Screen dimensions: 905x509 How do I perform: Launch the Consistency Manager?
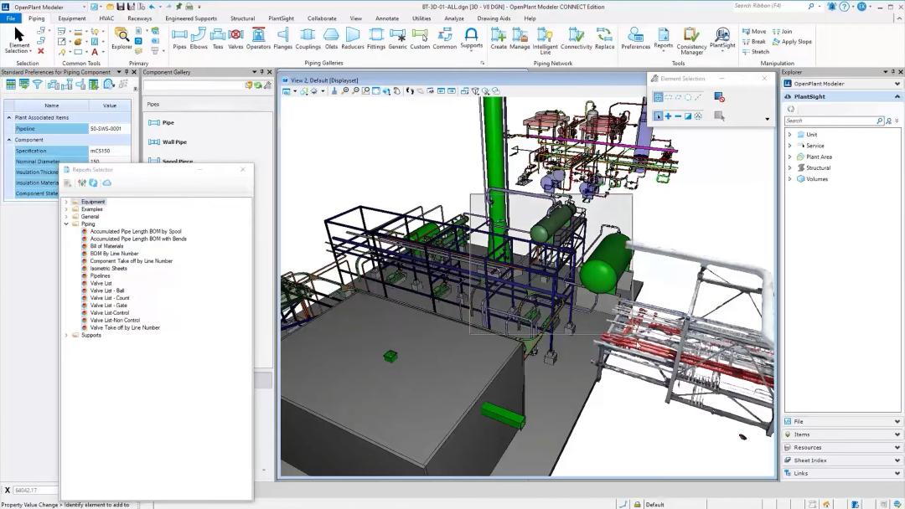tap(691, 41)
